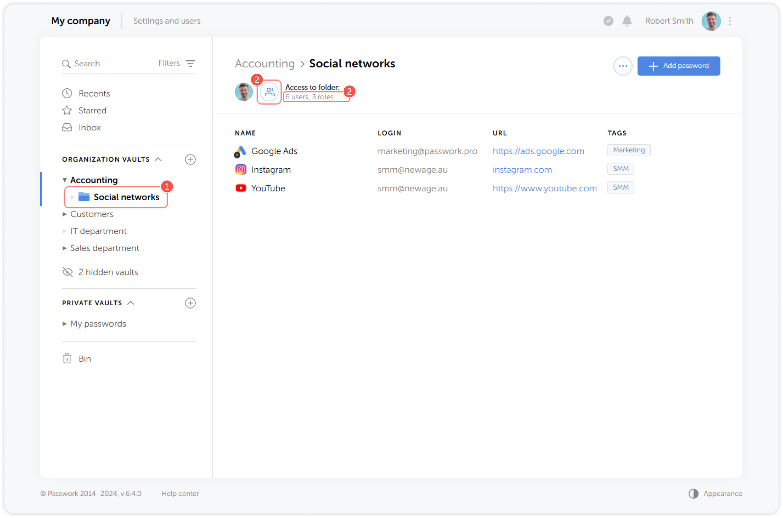The image size is (783, 518).
Task: Click the Starred star icon
Action: tap(67, 110)
